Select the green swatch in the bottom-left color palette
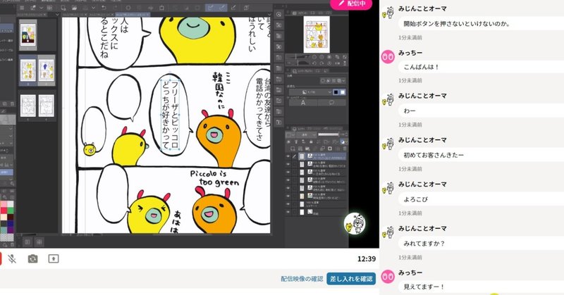Viewport: 564px width, 295px height. click(x=10, y=211)
